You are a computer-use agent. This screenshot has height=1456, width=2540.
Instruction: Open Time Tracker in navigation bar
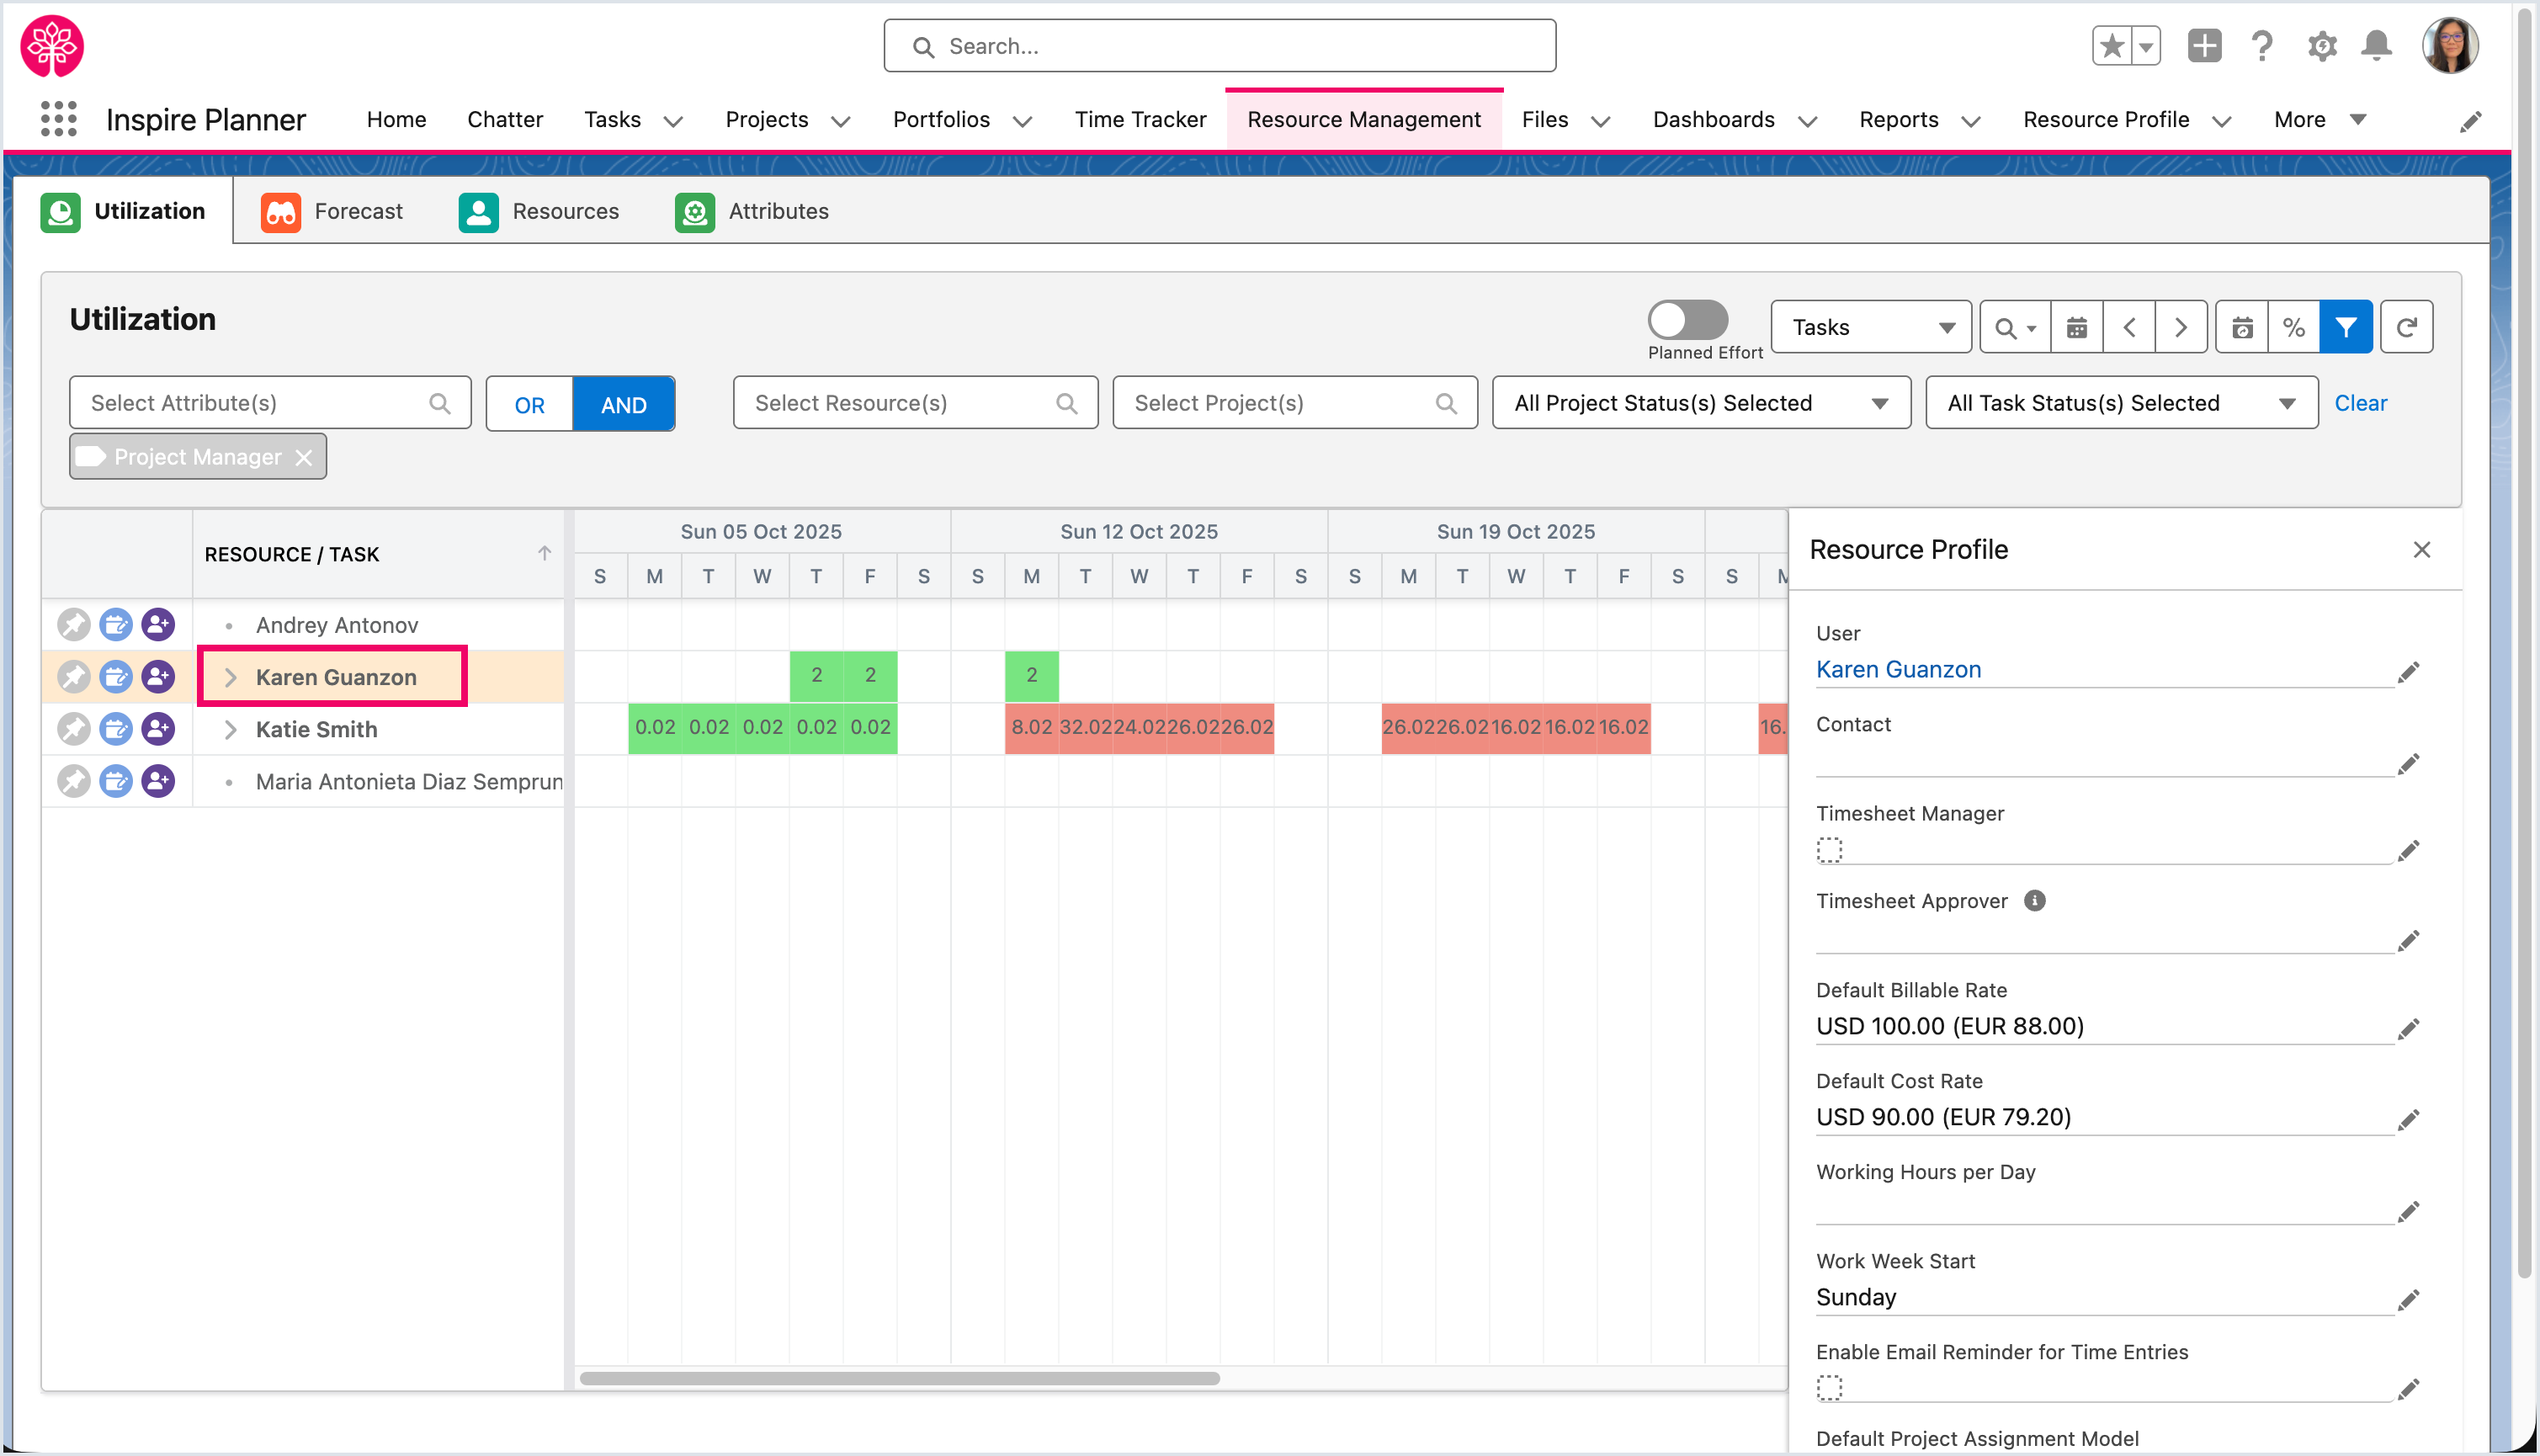point(1140,119)
